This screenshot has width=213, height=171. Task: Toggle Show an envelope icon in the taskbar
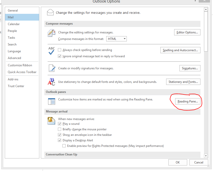pyautogui.click(x=59, y=135)
